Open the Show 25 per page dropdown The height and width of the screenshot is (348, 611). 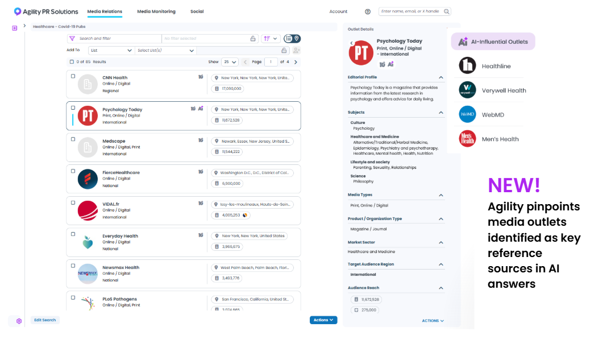click(x=230, y=62)
